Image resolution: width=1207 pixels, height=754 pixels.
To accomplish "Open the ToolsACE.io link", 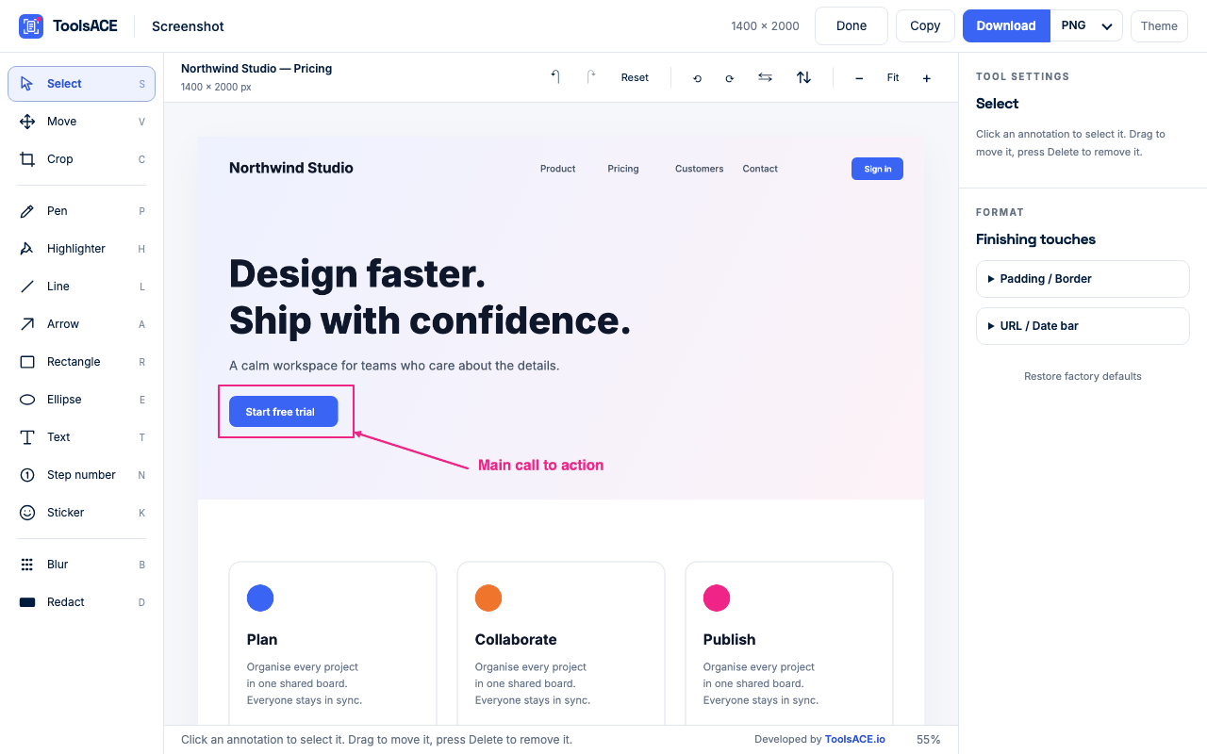I will pos(855,740).
